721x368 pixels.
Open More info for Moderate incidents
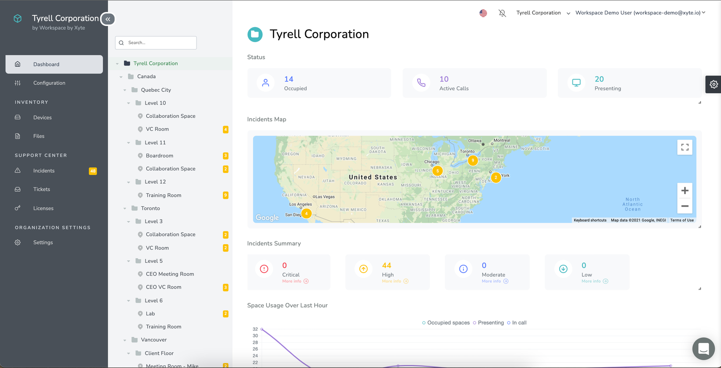(x=495, y=281)
